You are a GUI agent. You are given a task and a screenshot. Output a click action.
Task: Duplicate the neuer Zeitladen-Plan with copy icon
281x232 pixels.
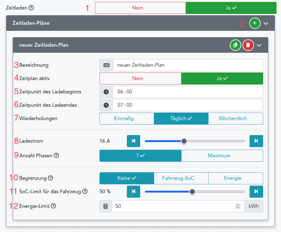[235, 45]
